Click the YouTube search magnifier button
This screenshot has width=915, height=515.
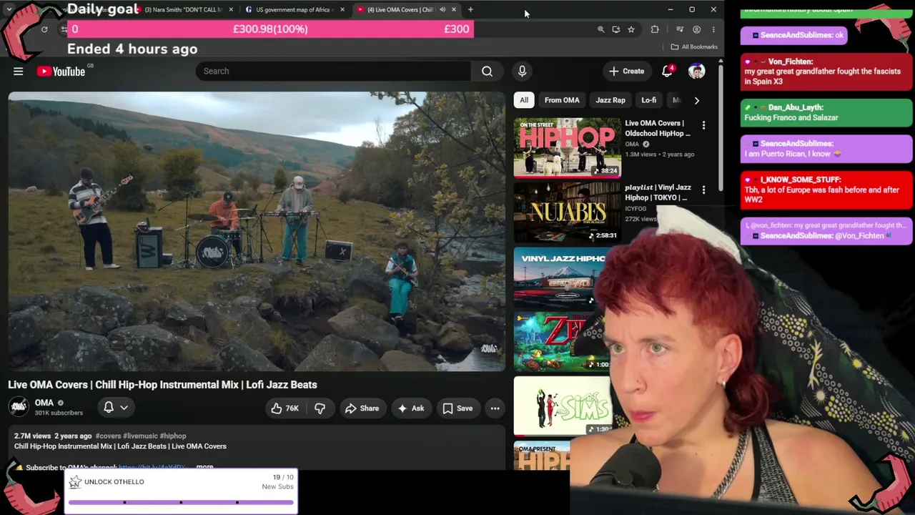[x=487, y=71]
